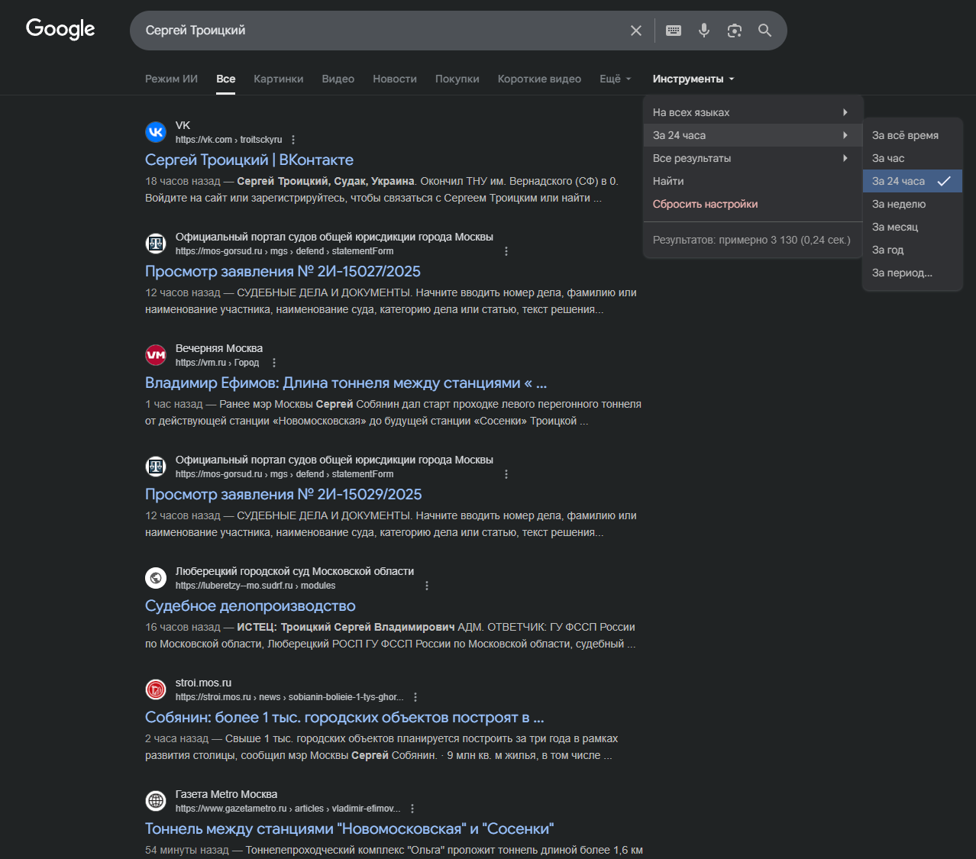Switch to the Новости tab
This screenshot has width=976, height=859.
point(395,79)
